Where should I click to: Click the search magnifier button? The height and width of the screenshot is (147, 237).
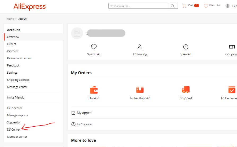173,6
